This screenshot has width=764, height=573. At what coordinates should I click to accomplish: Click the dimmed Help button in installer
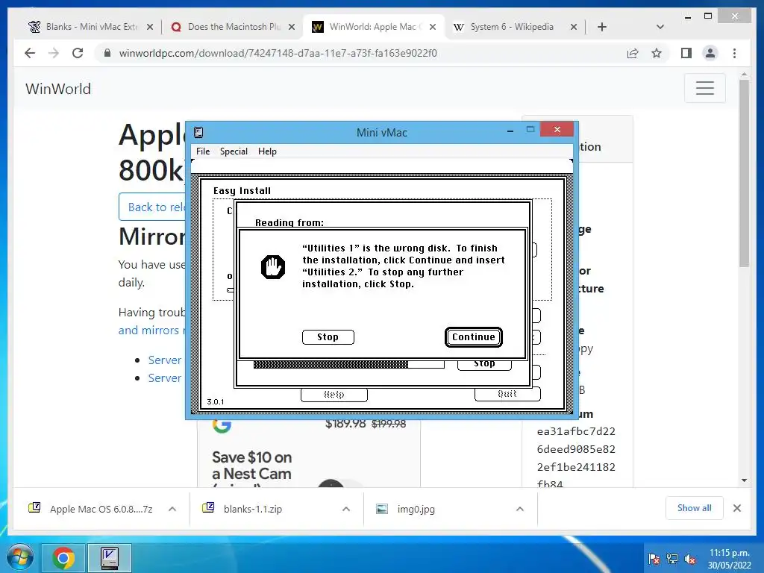point(334,395)
